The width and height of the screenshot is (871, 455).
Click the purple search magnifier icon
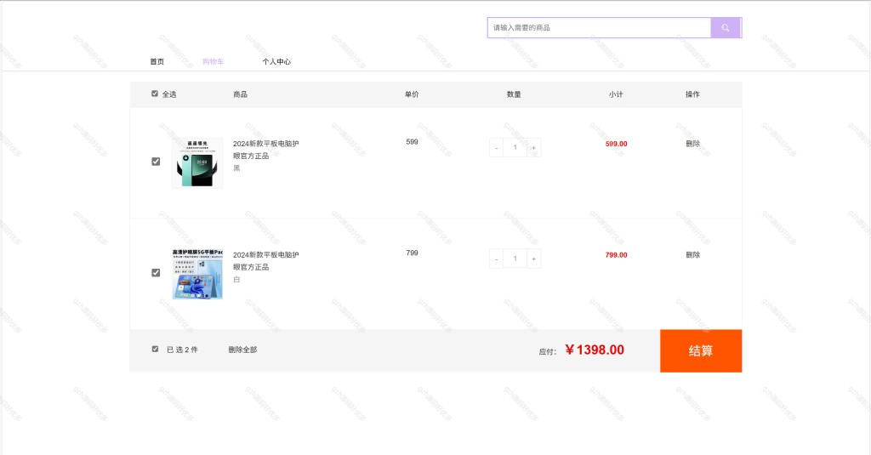[x=726, y=28]
